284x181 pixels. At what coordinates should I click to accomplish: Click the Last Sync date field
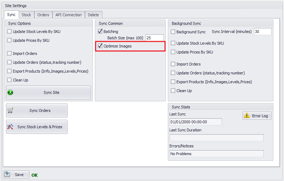(195, 122)
